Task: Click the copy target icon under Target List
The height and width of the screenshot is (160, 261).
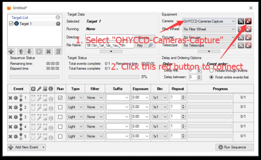Action: (58, 52)
